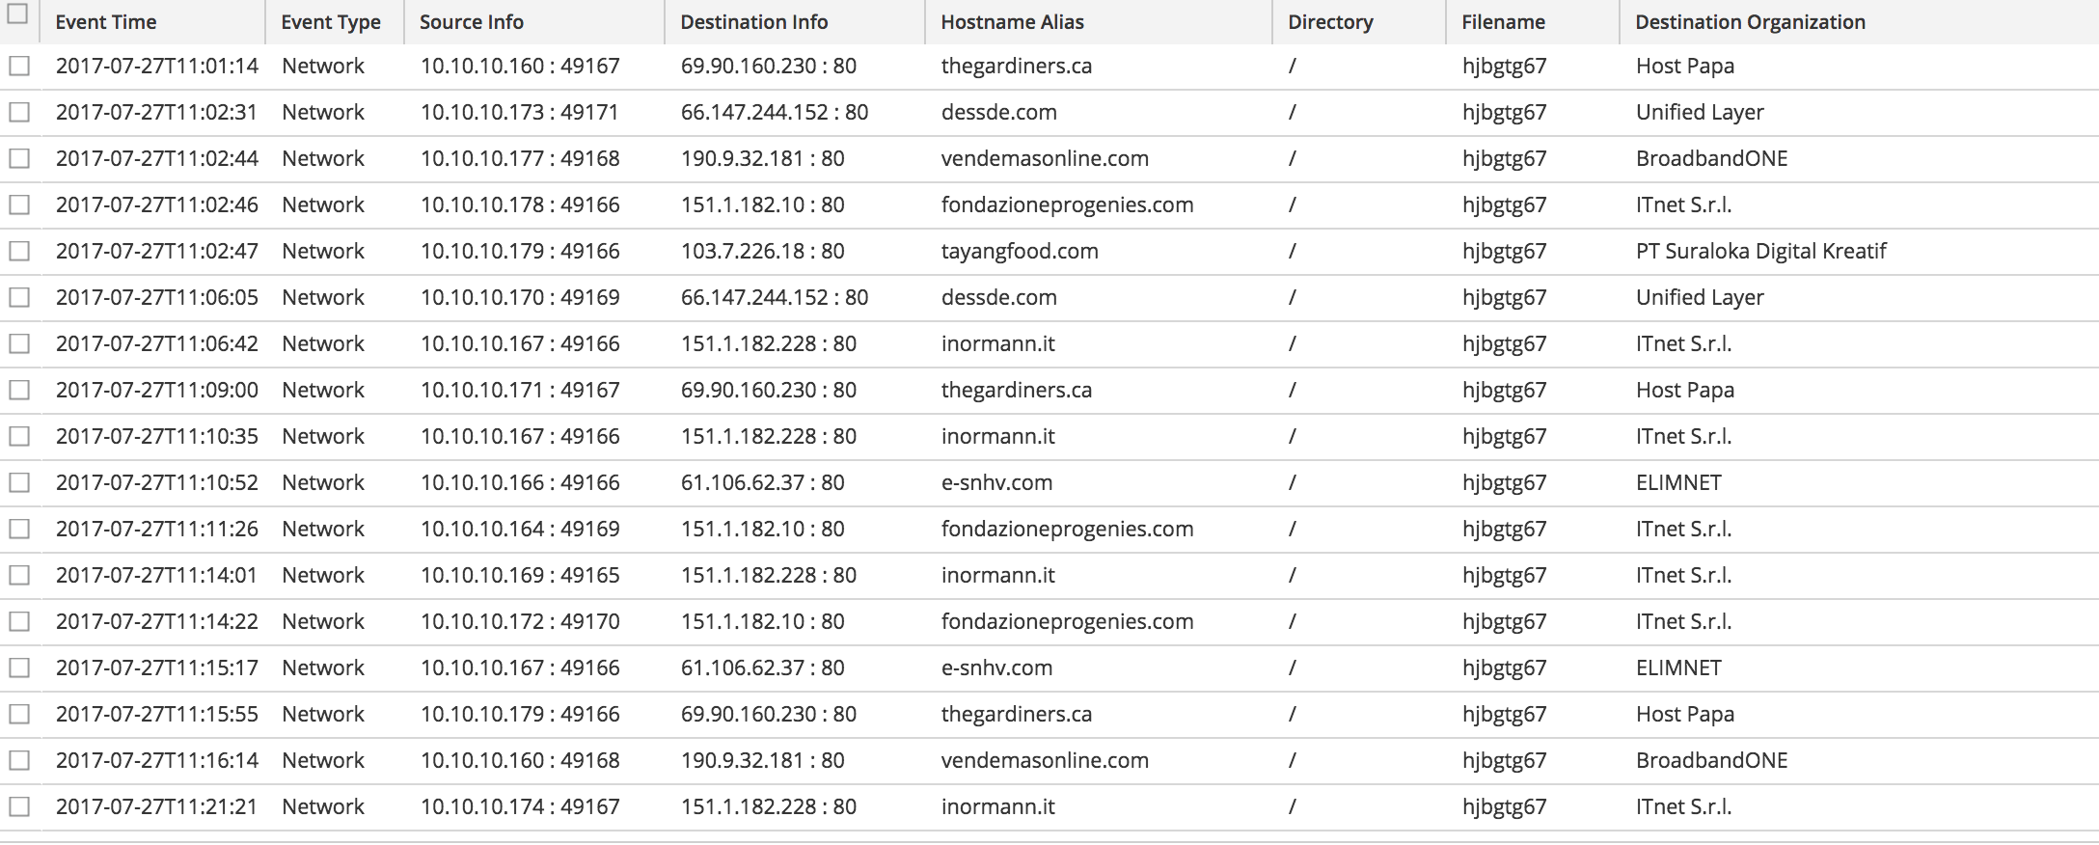This screenshot has height=845, width=2099.
Task: Sort by Destination Info column
Action: tap(754, 22)
